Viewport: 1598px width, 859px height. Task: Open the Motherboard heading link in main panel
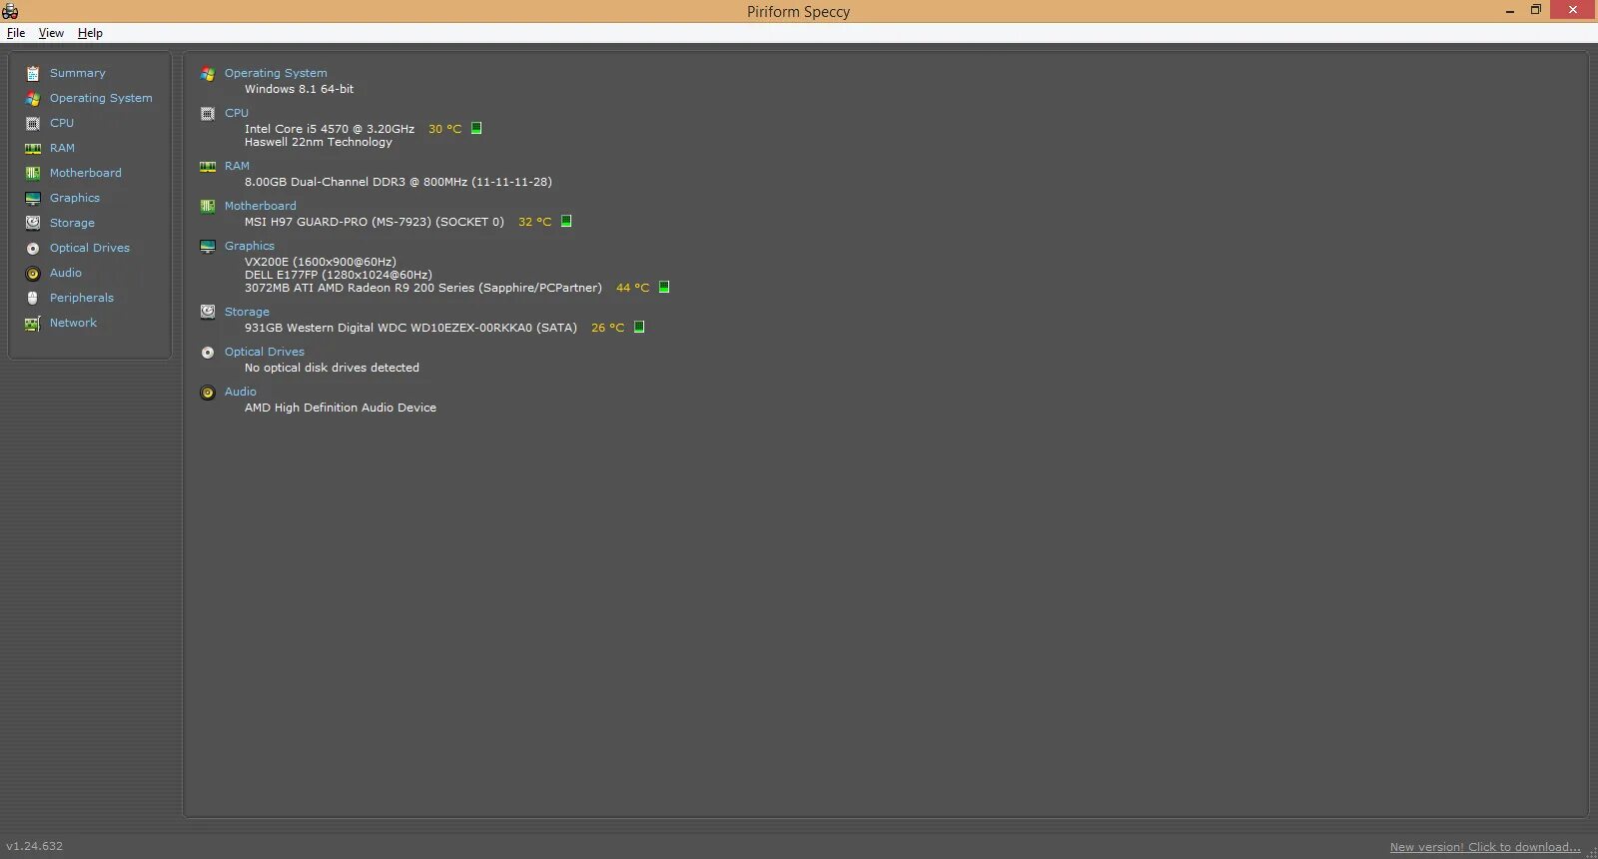(261, 206)
